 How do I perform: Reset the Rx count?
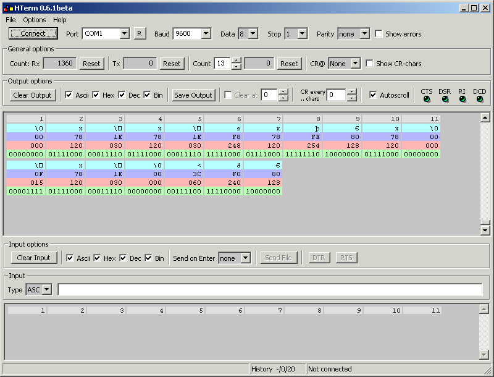click(91, 64)
